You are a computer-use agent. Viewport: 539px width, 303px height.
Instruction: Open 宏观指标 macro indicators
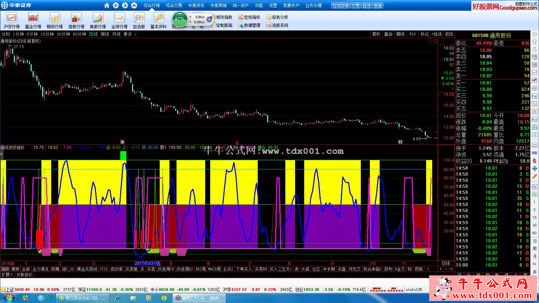click(249, 17)
